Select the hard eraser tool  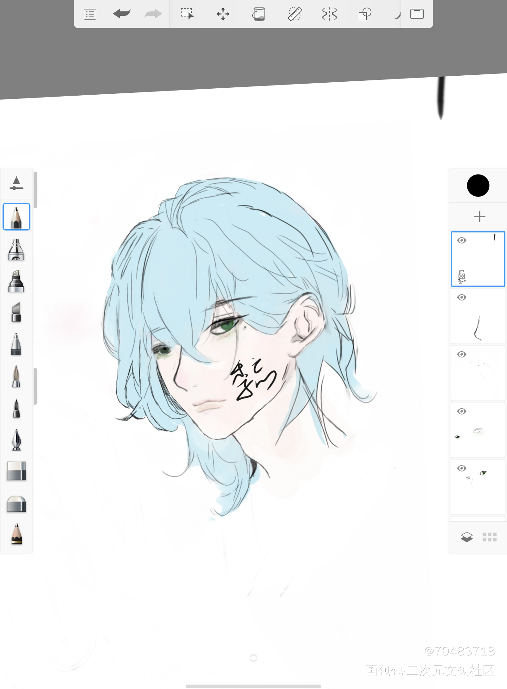tap(16, 471)
